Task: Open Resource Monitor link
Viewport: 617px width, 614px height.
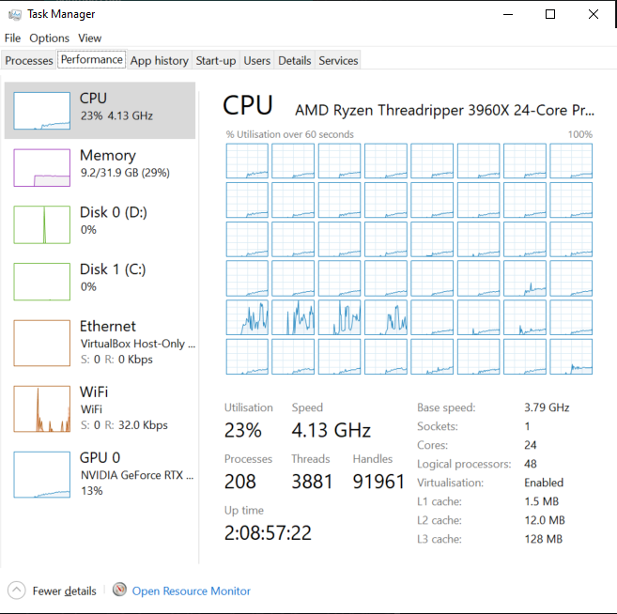Action: click(192, 591)
